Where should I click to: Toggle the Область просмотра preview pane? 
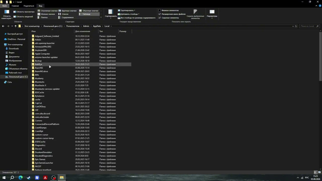coord(24,12)
